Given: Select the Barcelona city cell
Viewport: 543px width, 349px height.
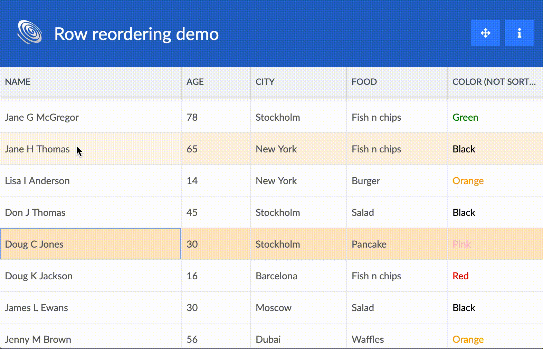Looking at the screenshot, I should point(276,276).
